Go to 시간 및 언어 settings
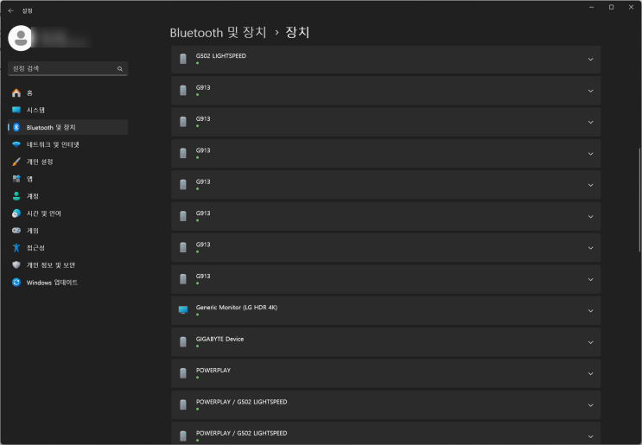Viewport: 642px width, 445px height. 68,213
